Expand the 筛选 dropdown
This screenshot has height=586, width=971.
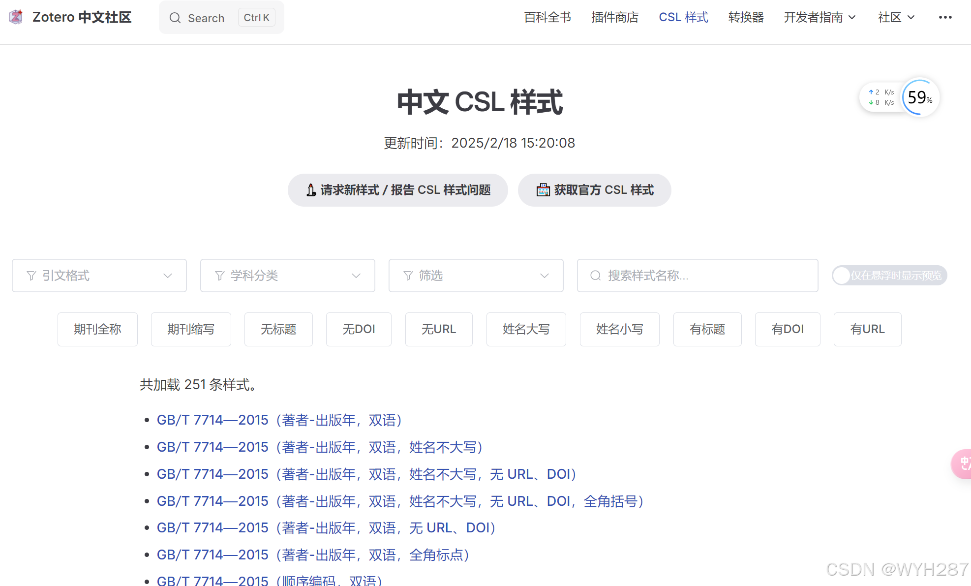point(544,276)
